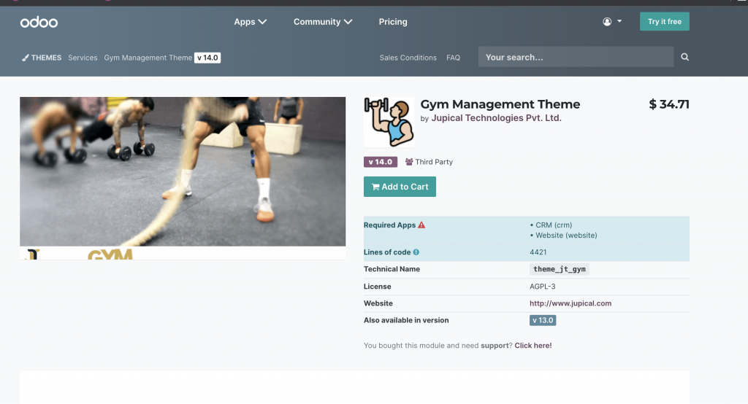Click the $ 34.71 price
The height and width of the screenshot is (404, 748).
[x=669, y=104]
